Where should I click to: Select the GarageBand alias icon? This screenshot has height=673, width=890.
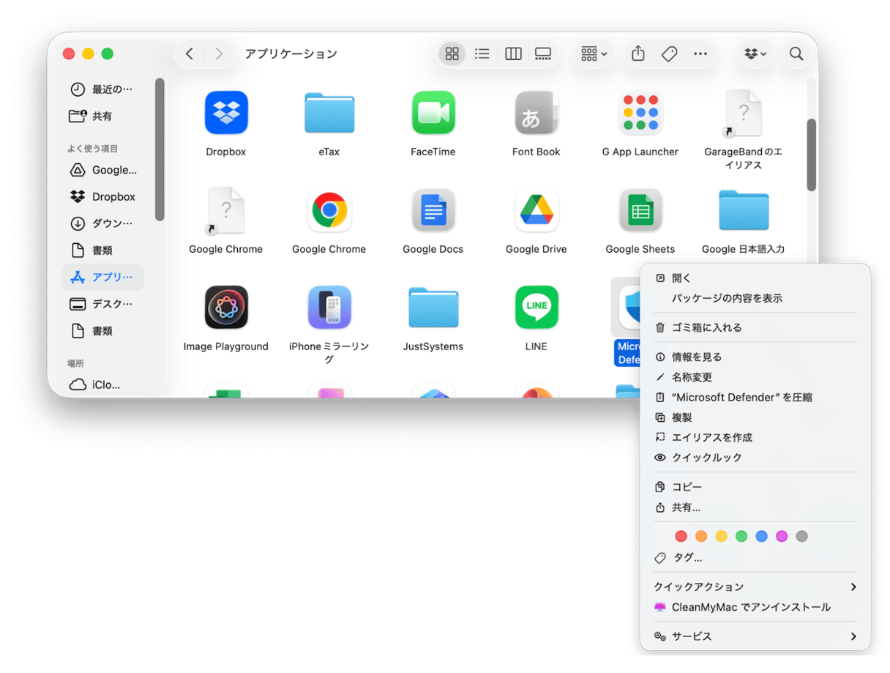pos(744,114)
